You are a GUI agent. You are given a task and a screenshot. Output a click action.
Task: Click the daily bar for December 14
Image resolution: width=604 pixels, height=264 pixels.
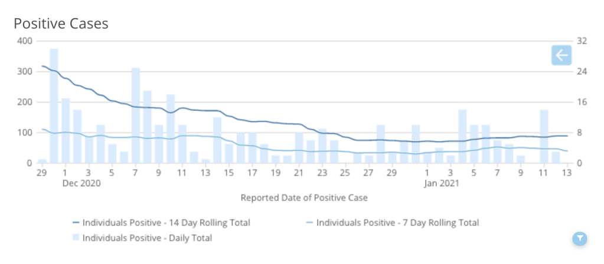click(x=217, y=140)
